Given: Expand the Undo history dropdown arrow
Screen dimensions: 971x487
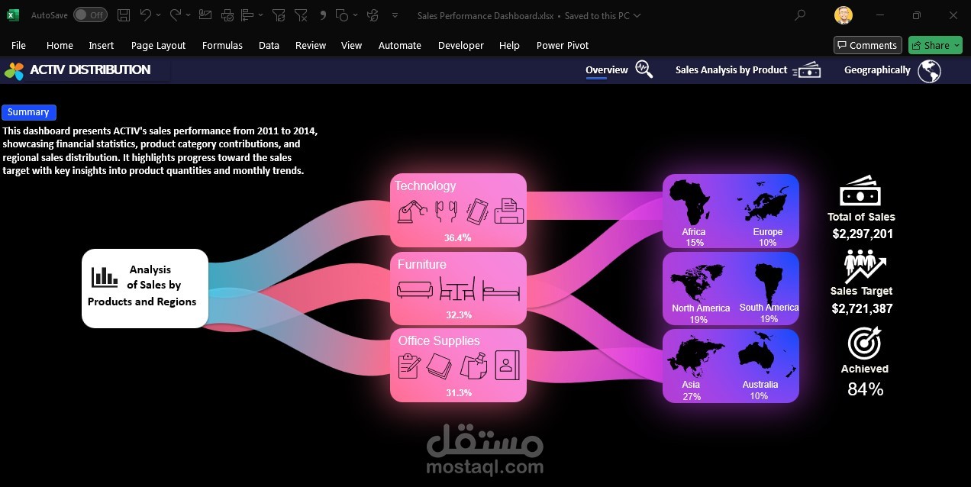Looking at the screenshot, I should pyautogui.click(x=158, y=15).
